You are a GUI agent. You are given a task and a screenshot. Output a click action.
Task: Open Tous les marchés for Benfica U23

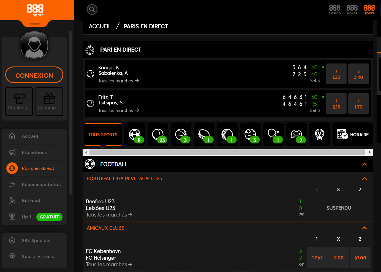coord(109,215)
